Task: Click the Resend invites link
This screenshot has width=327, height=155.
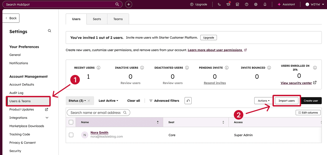Action: coord(215,83)
